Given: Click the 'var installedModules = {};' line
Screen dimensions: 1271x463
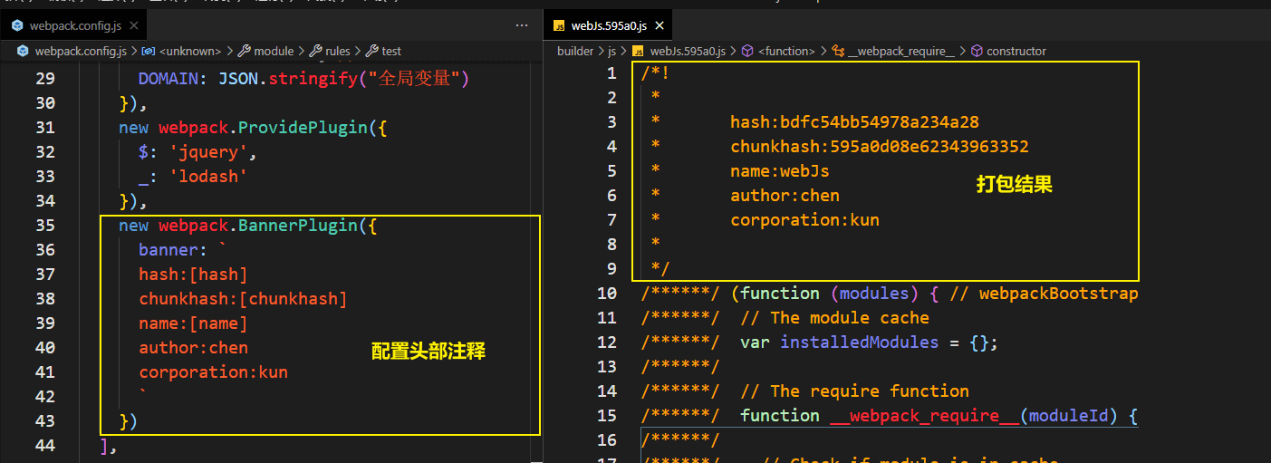Looking at the screenshot, I should click(x=870, y=342).
